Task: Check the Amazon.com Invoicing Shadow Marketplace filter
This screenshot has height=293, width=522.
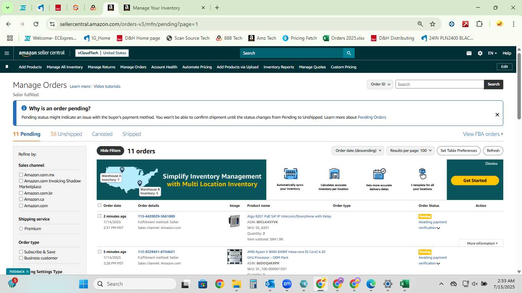Action: pos(21,181)
